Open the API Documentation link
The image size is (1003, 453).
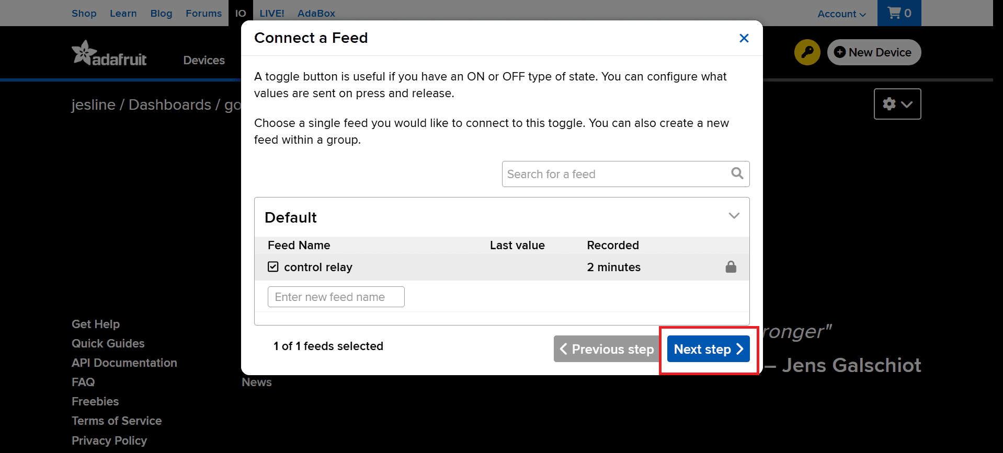click(124, 363)
